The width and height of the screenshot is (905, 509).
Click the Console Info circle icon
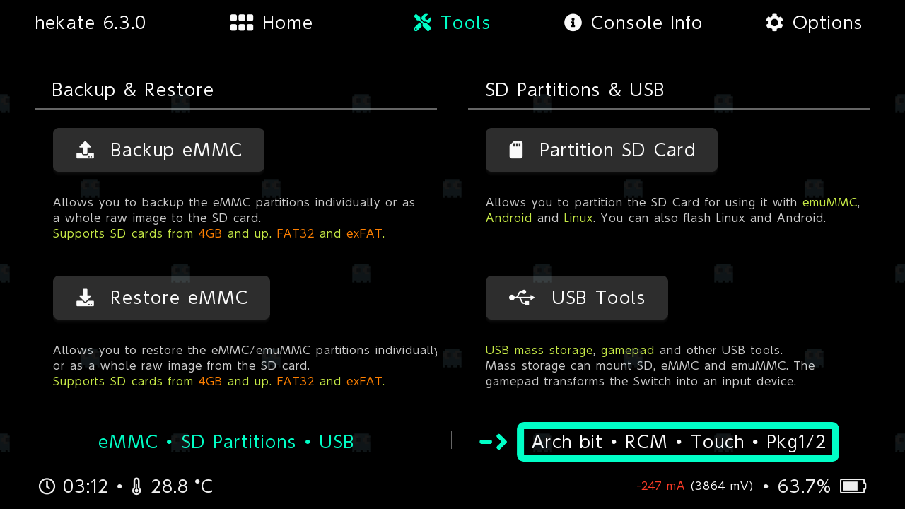[573, 23]
